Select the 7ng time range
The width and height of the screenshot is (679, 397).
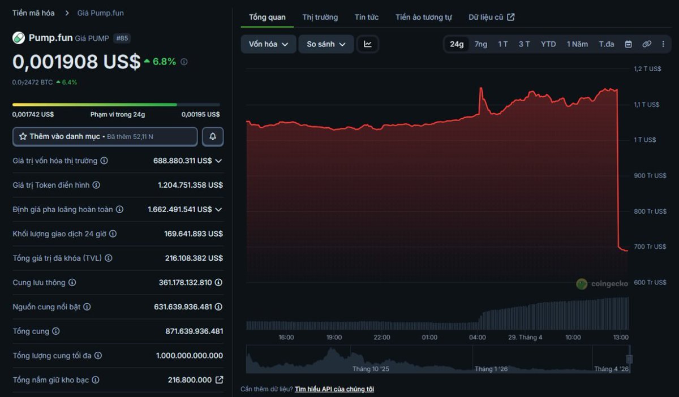(x=481, y=44)
